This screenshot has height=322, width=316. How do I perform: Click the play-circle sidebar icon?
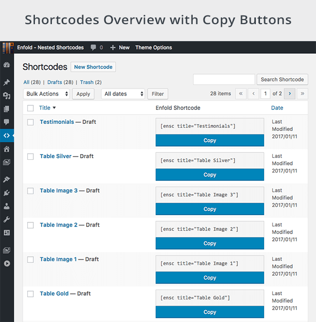7,263
